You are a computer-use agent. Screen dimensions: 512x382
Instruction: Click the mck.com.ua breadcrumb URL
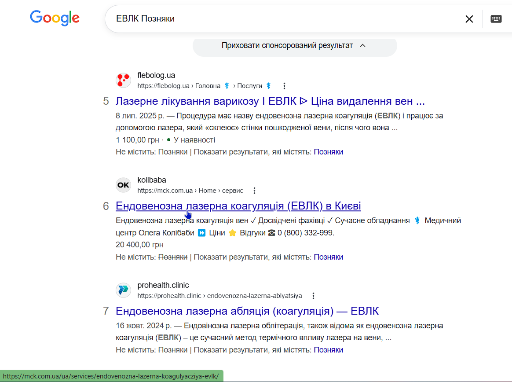click(165, 191)
